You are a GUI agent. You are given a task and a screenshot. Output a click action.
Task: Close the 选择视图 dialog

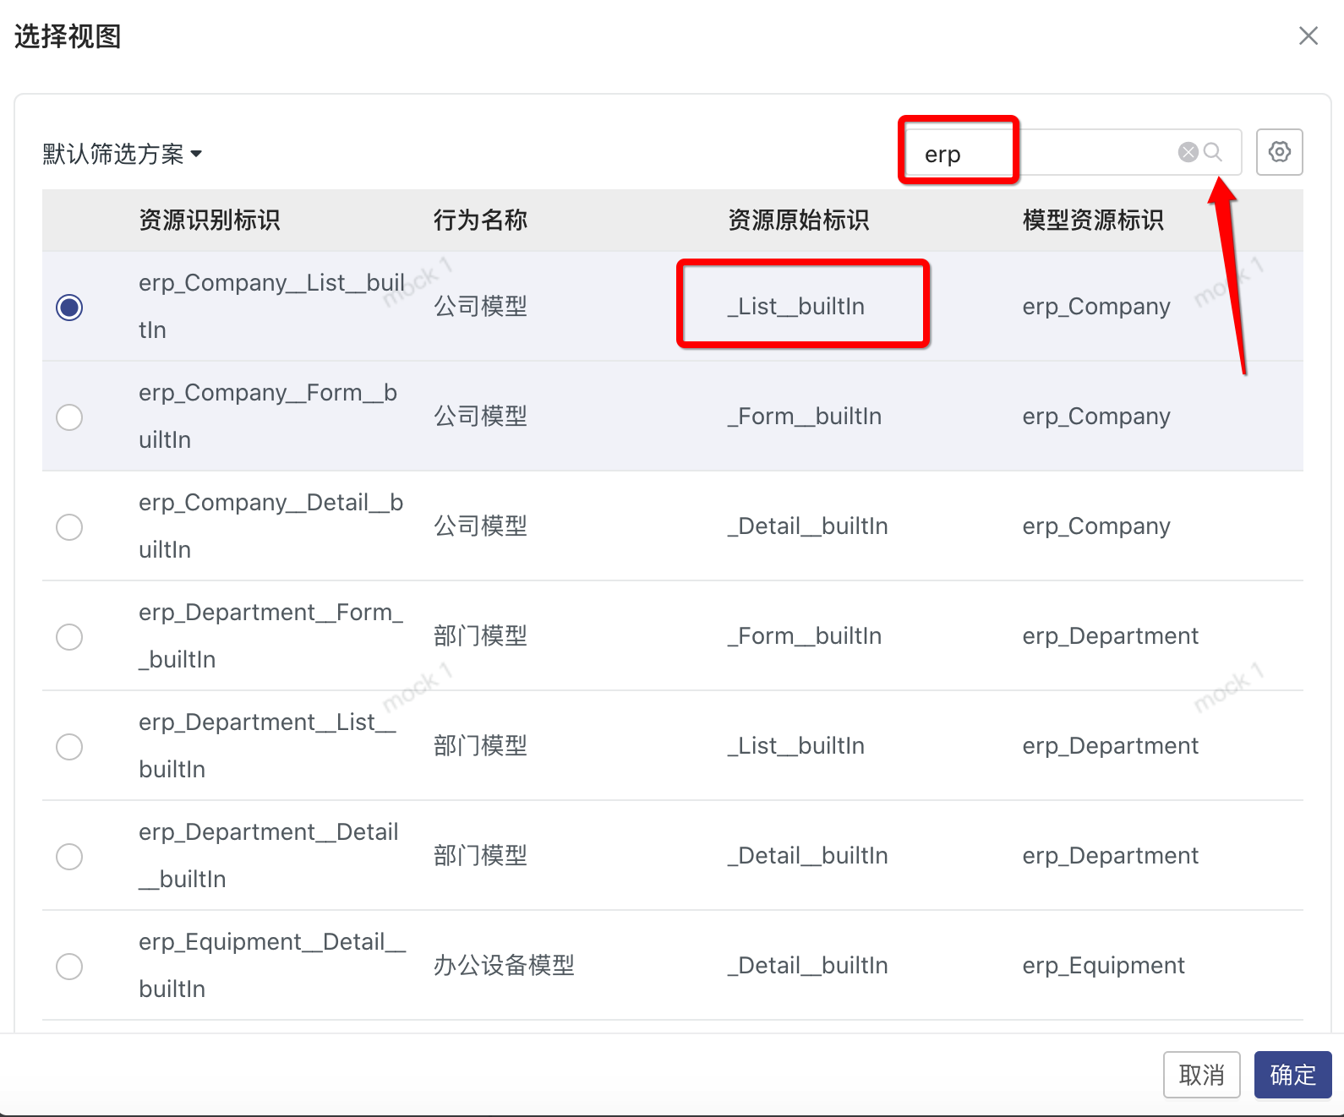click(x=1308, y=35)
